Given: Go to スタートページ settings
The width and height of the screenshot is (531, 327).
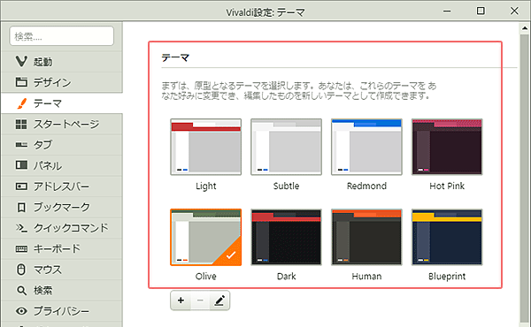Looking at the screenshot, I should pos(62,124).
